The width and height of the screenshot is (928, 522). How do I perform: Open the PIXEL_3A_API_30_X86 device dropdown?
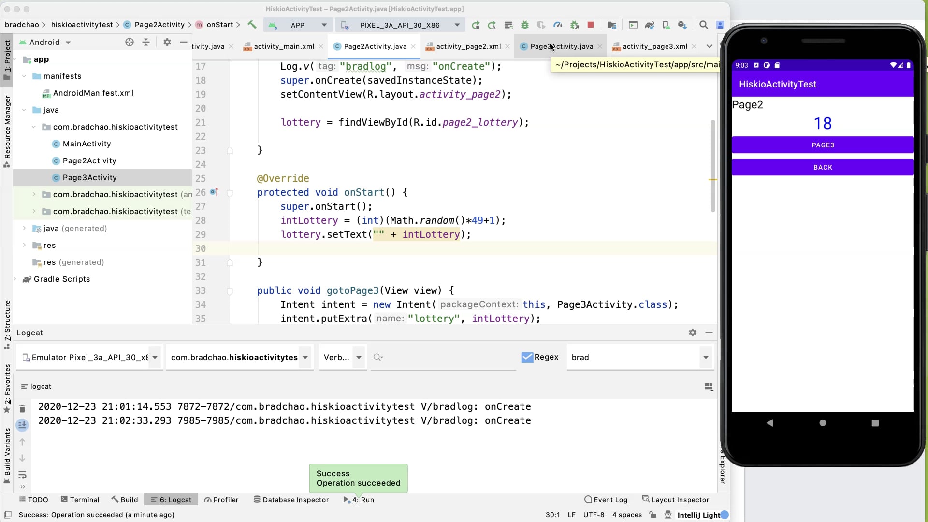point(400,25)
